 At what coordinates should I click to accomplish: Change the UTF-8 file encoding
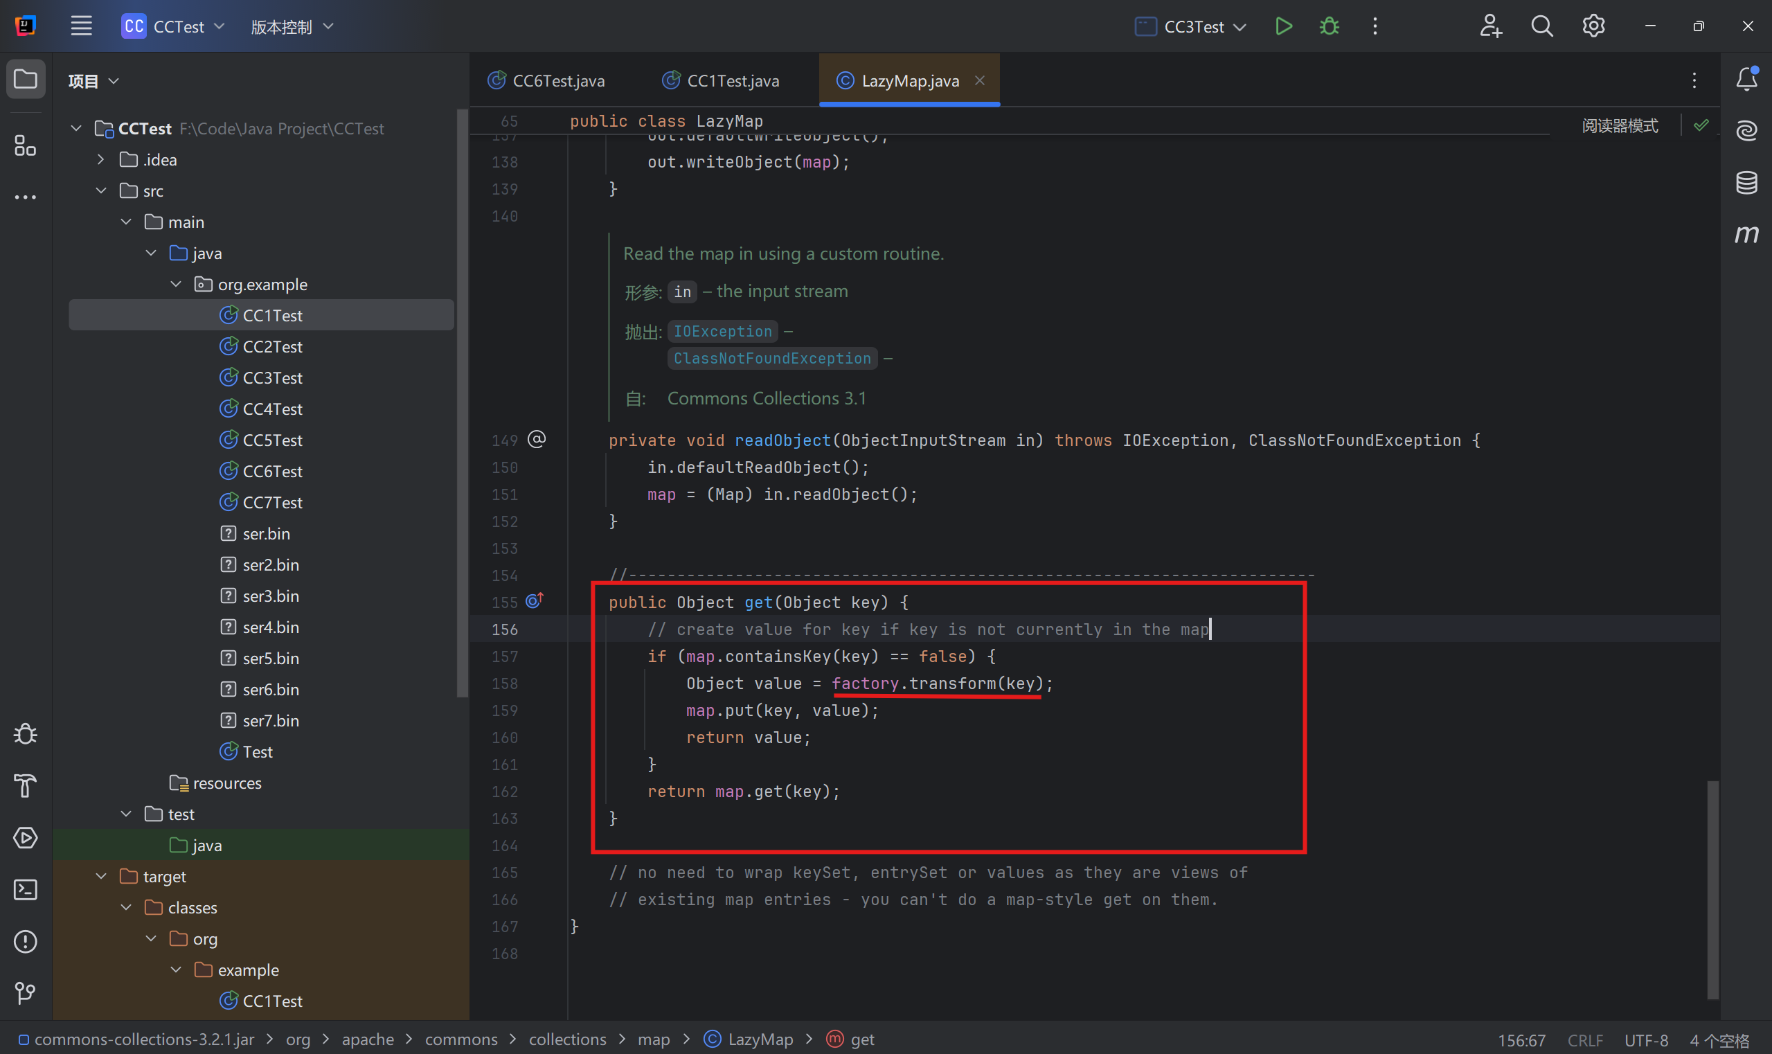[x=1645, y=1041]
